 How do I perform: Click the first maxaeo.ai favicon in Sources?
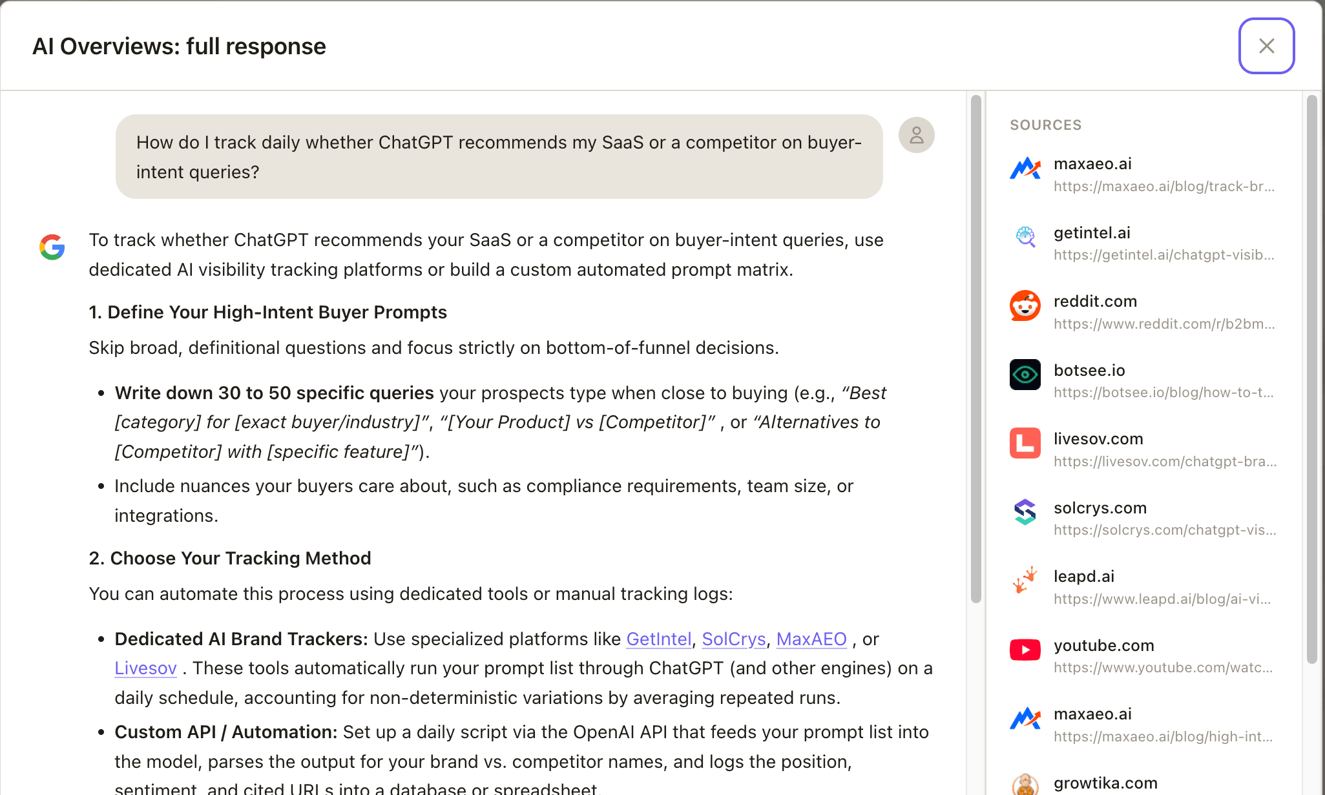(x=1025, y=169)
